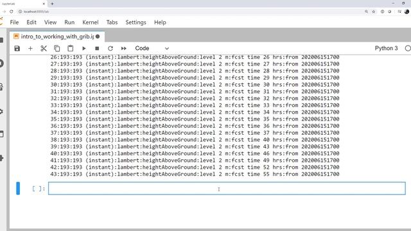The height and width of the screenshot is (231, 411).
Task: Focus the empty code cell input
Action: pos(227,188)
